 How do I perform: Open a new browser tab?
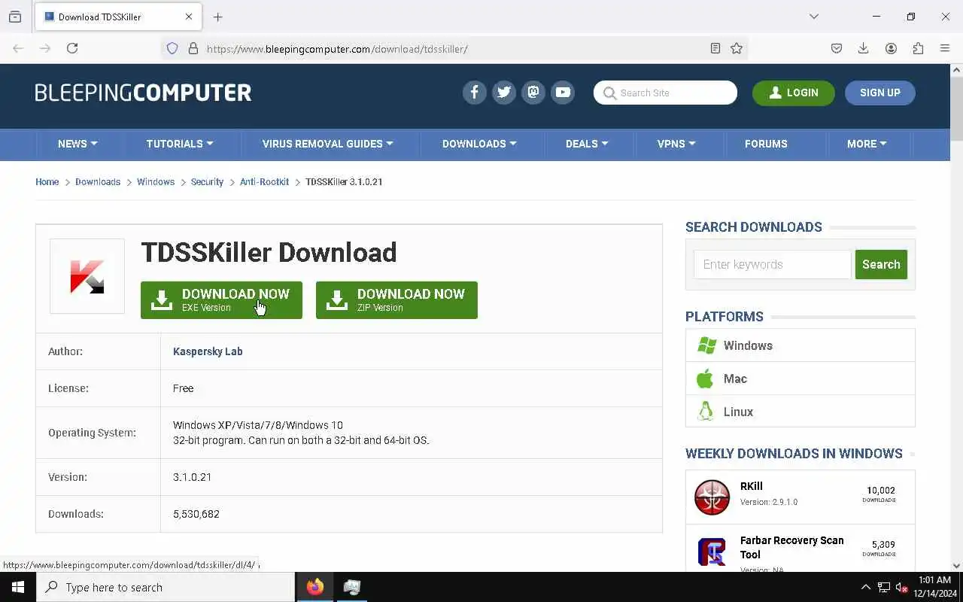[x=217, y=17]
